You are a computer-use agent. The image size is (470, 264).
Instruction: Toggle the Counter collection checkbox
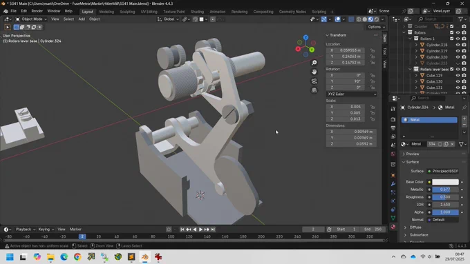pos(452,26)
